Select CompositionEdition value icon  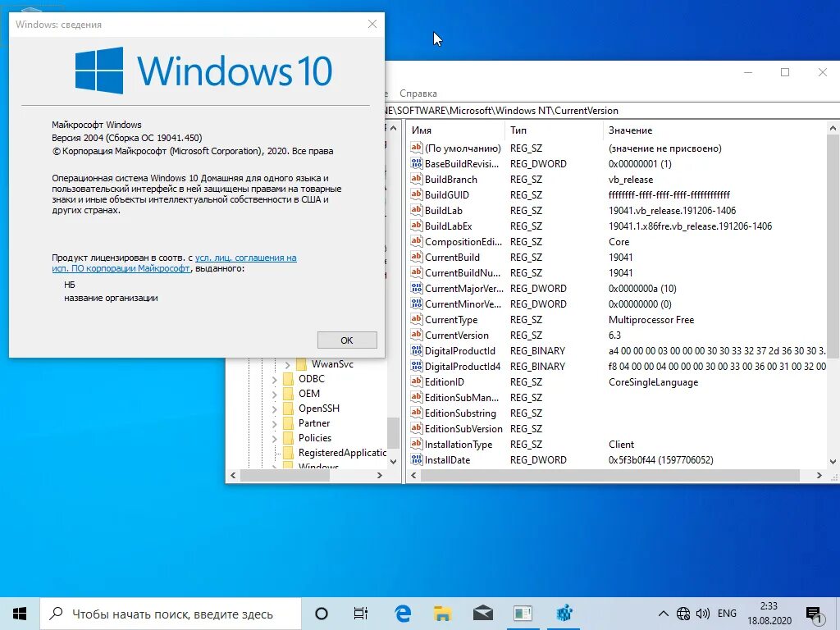tap(416, 241)
